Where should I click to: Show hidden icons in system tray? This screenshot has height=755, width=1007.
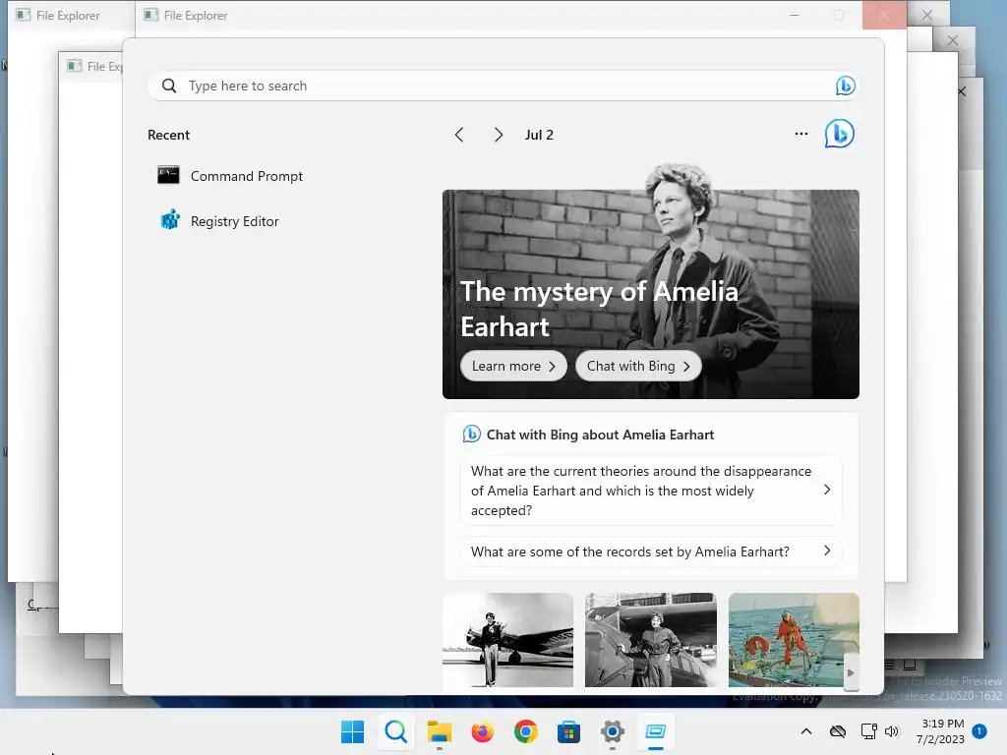806,731
